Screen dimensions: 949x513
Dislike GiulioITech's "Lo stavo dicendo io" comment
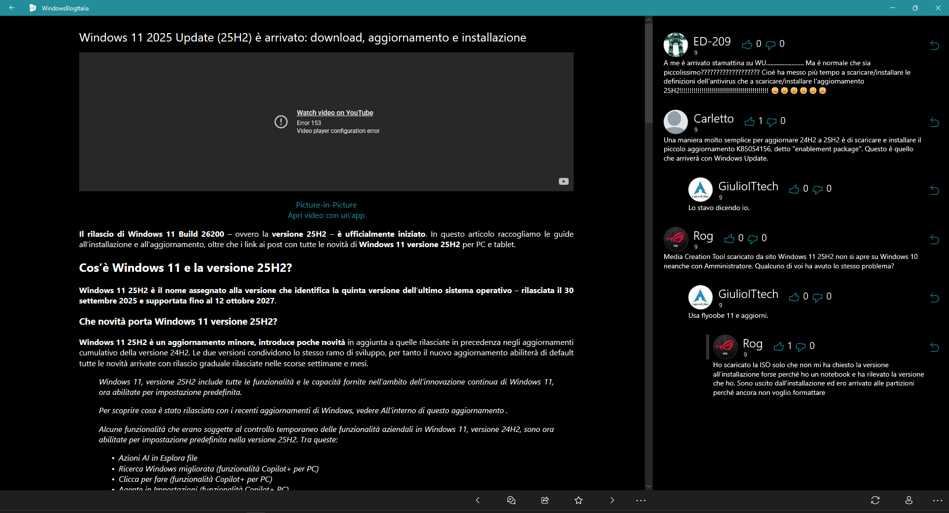pyautogui.click(x=818, y=189)
